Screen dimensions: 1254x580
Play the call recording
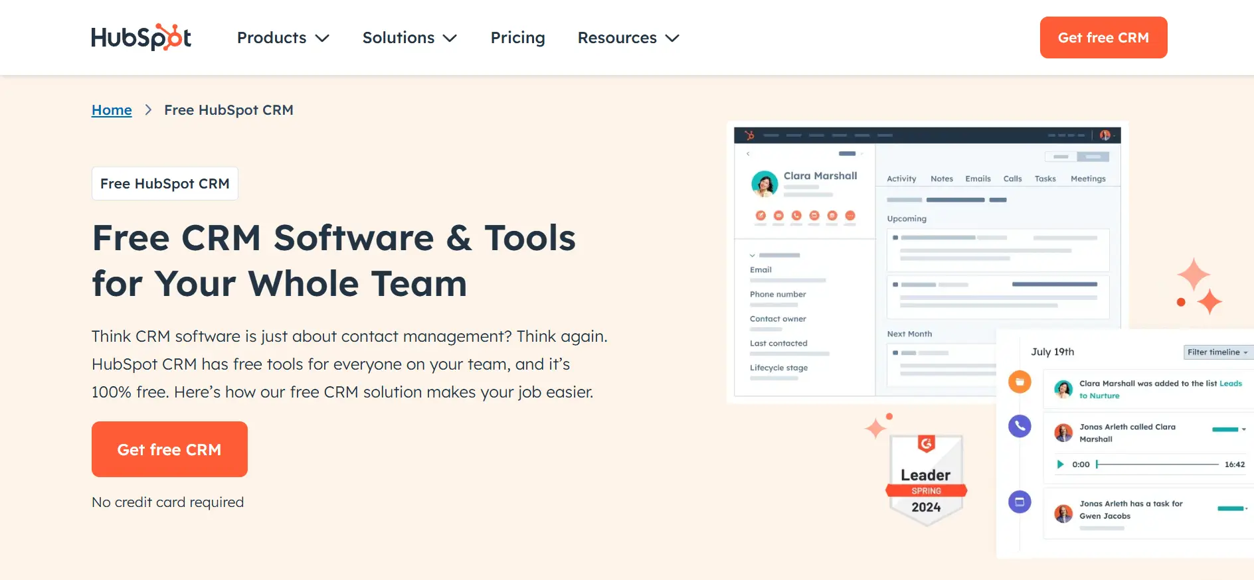point(1060,465)
